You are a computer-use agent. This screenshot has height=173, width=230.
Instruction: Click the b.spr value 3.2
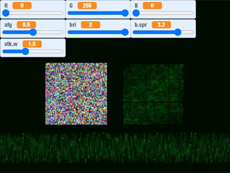[x=161, y=25]
